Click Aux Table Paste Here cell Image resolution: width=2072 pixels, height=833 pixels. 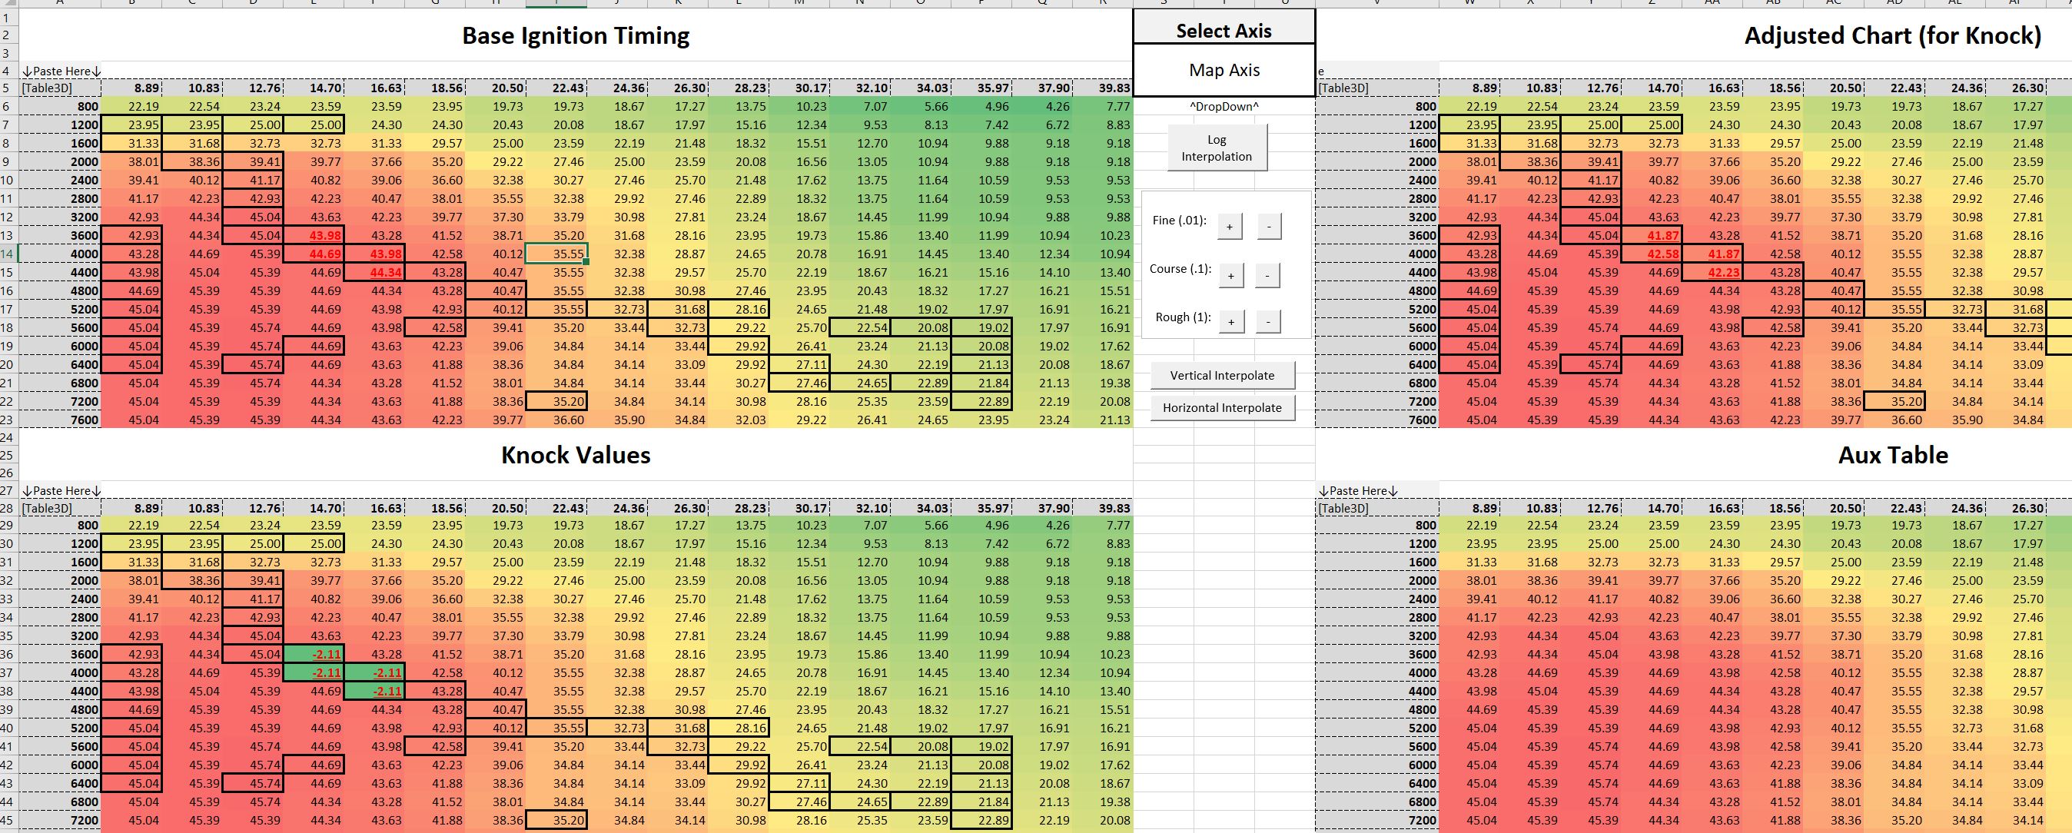1376,490
